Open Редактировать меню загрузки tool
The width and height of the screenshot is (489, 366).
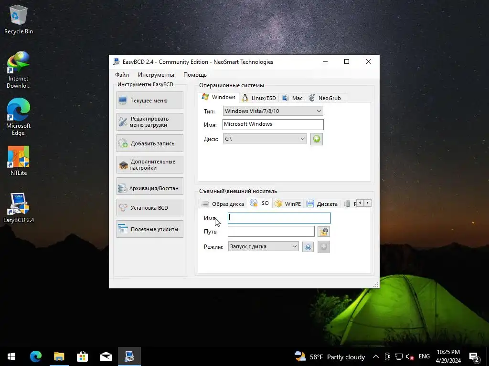click(x=149, y=122)
